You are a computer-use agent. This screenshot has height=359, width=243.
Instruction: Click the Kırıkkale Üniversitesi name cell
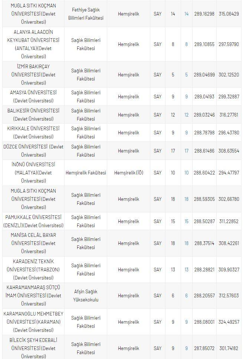(x=33, y=133)
